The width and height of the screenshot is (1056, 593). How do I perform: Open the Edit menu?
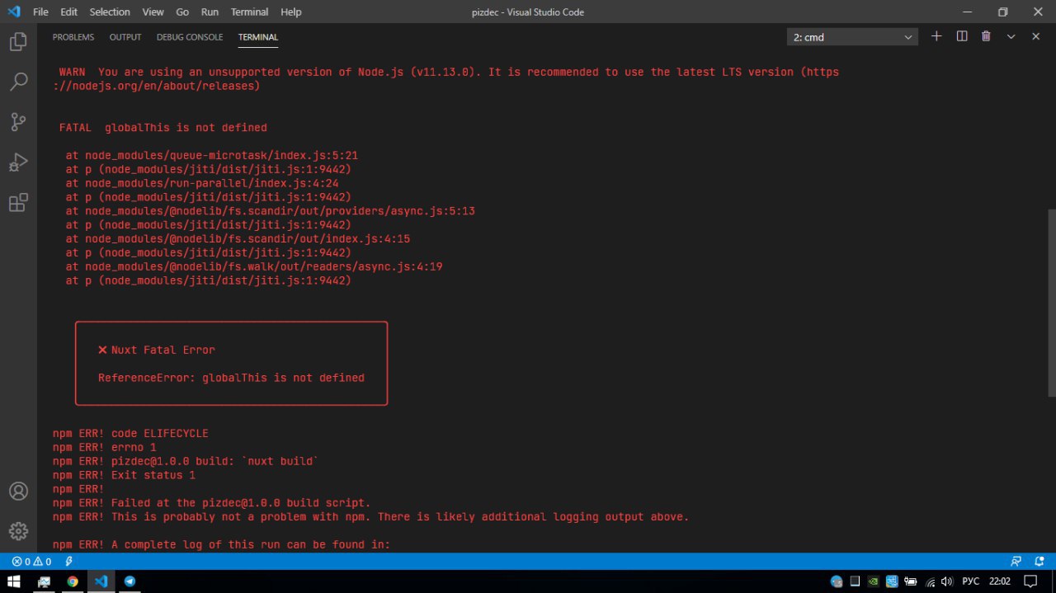[68, 12]
